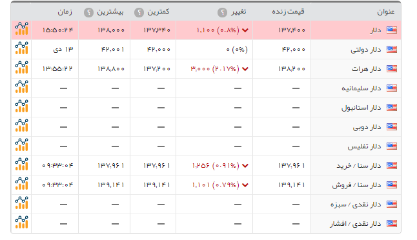
Task: Click the help icon next to بیشترین header
Action: (88, 12)
